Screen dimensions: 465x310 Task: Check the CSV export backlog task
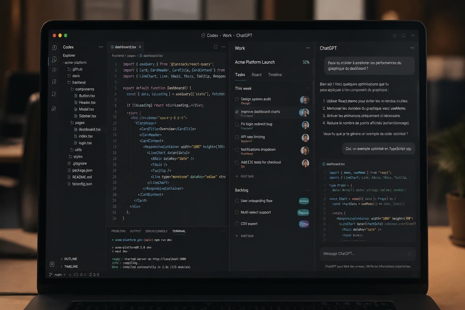tap(237, 224)
